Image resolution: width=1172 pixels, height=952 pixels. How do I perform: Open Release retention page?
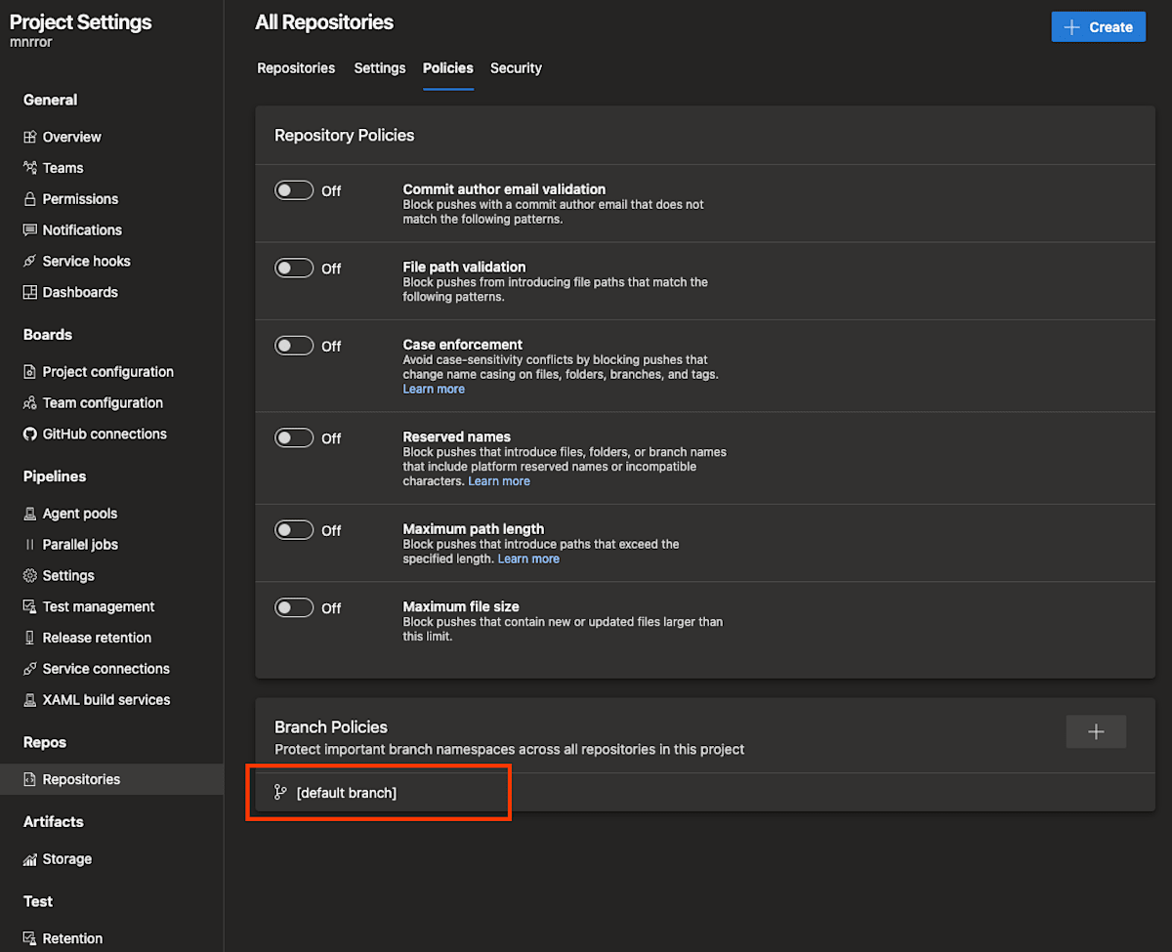pos(97,638)
